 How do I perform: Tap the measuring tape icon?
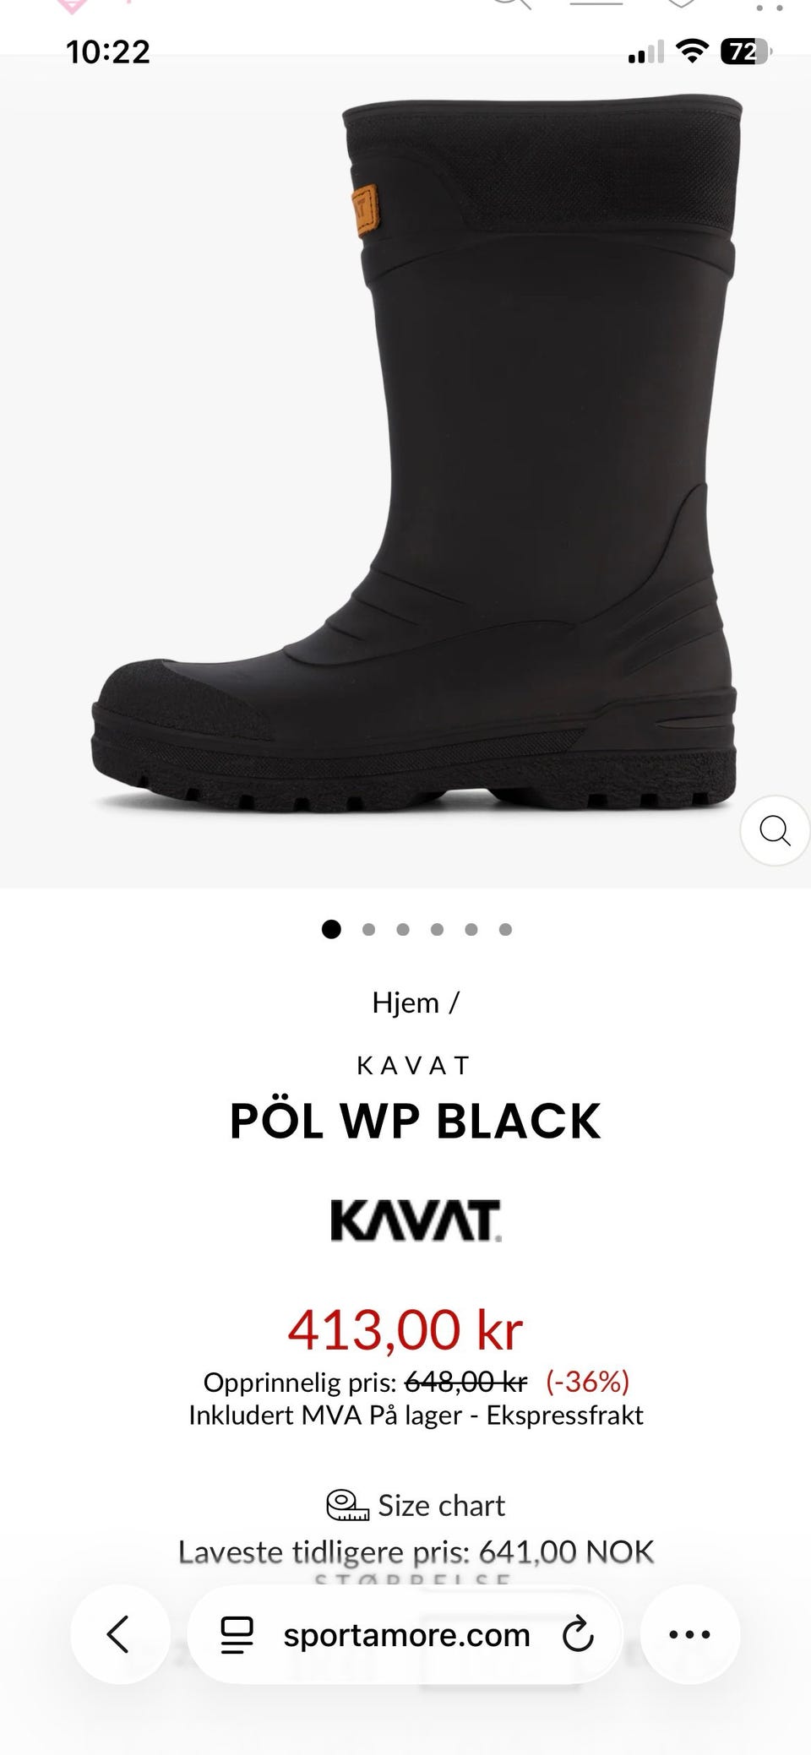(348, 1506)
